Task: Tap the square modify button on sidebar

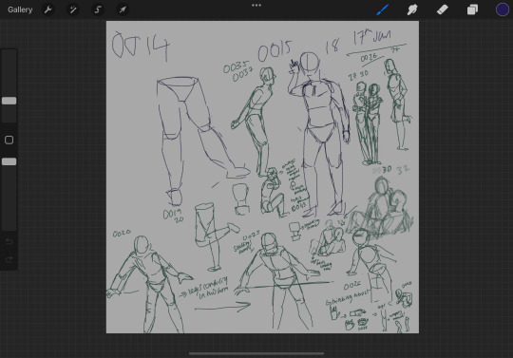Action: 9,140
